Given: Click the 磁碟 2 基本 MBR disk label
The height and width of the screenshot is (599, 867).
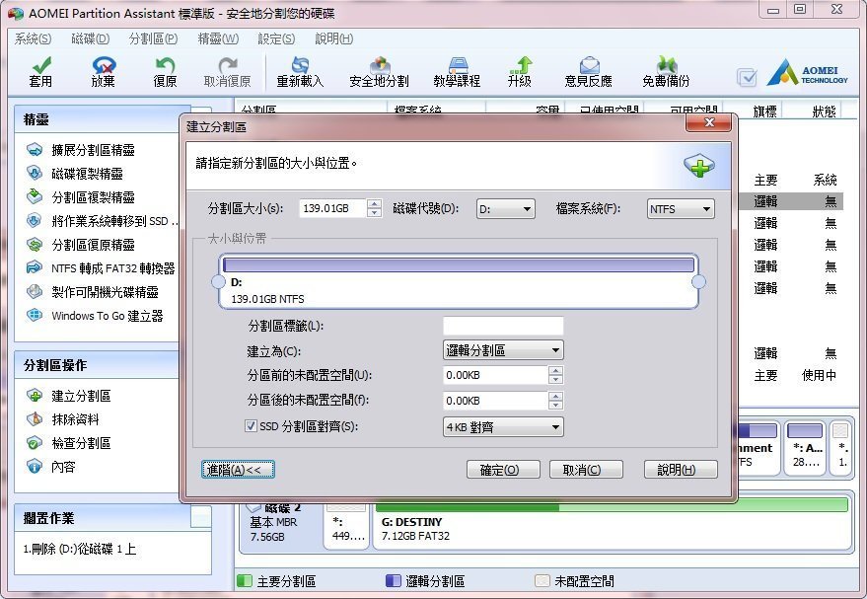Looking at the screenshot, I should (275, 522).
